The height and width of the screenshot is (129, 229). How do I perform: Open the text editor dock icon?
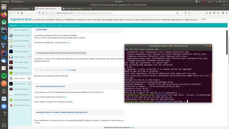pyautogui.click(x=4, y=68)
